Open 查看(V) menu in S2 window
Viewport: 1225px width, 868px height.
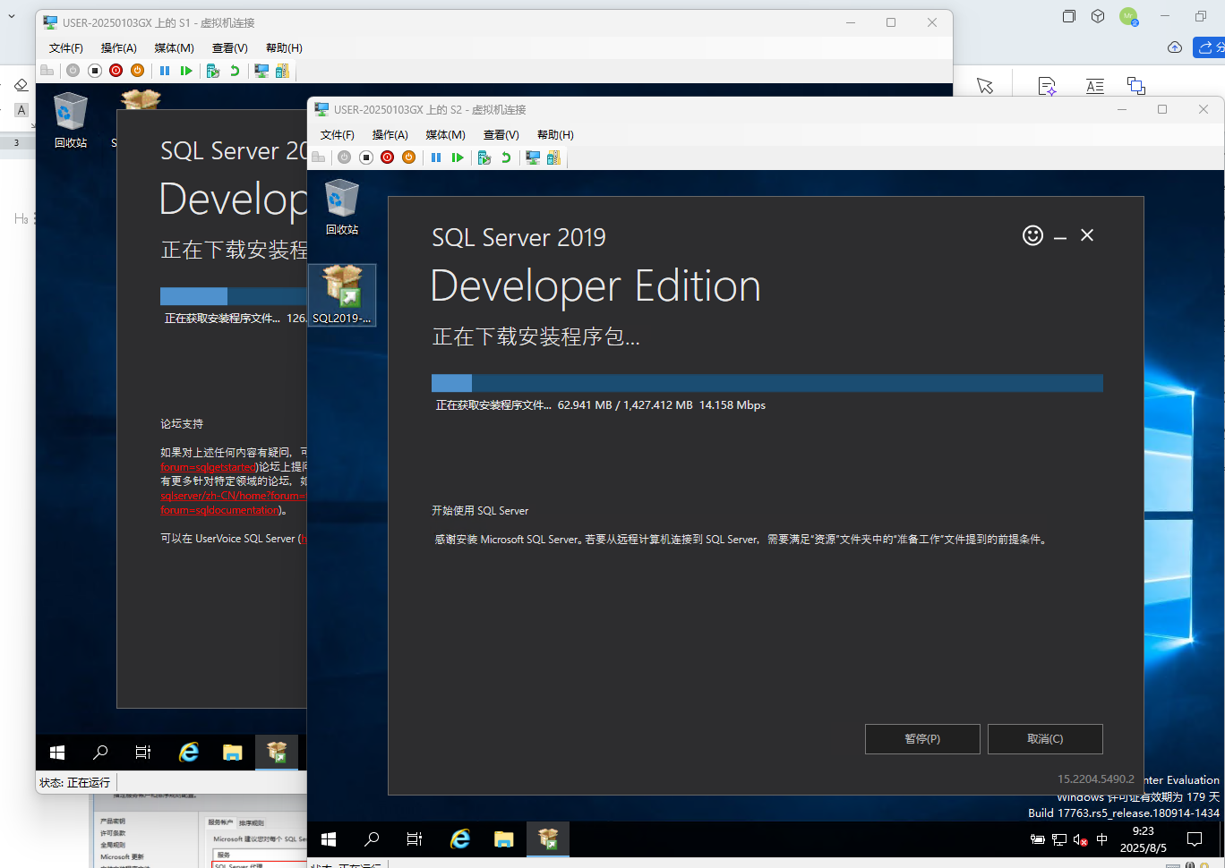coord(501,135)
